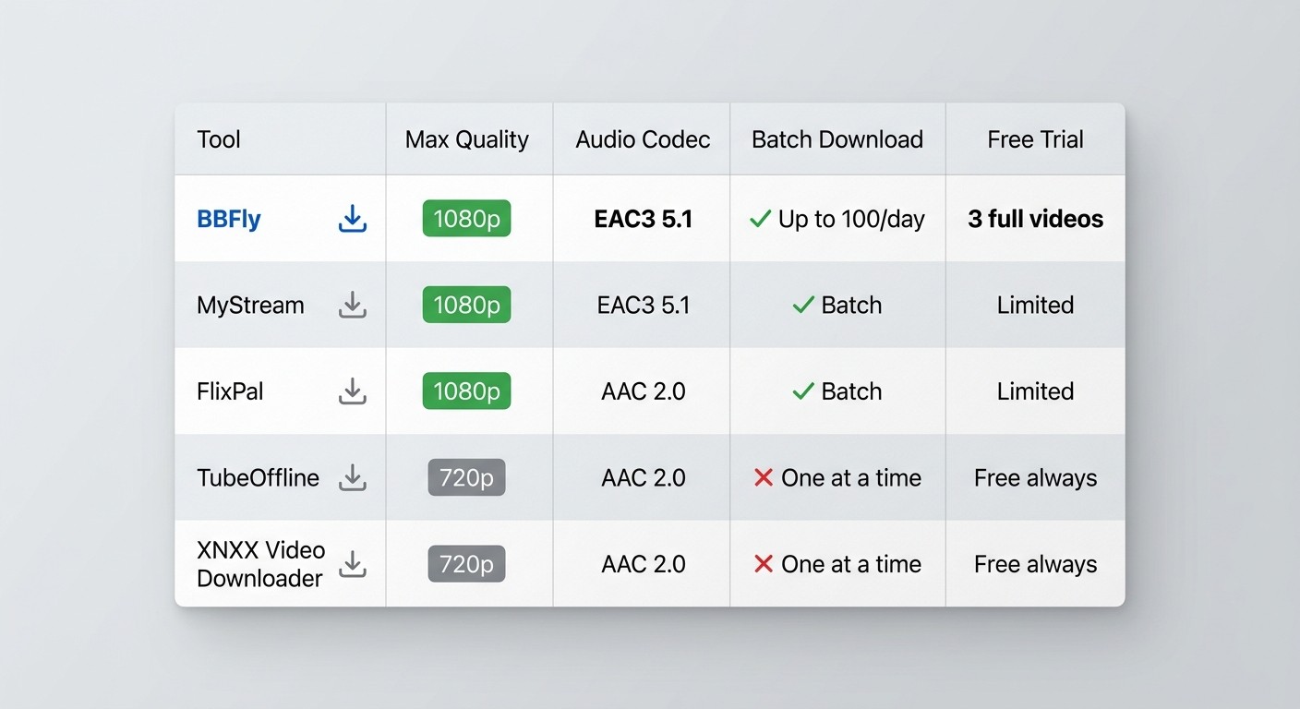
Task: Click the green checkmark in the FlixPal row
Action: pos(803,391)
